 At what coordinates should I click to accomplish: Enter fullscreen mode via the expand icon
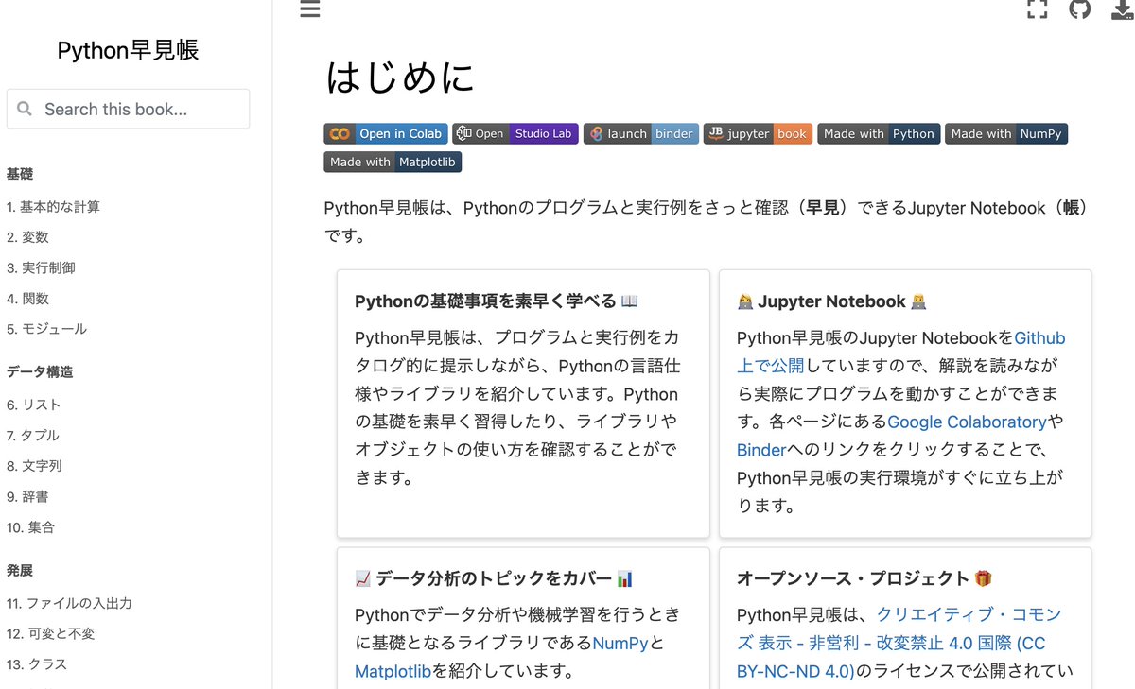[x=1038, y=9]
